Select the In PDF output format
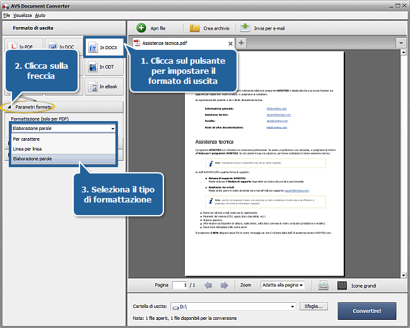This screenshot has height=328, width=410. pyautogui.click(x=23, y=44)
